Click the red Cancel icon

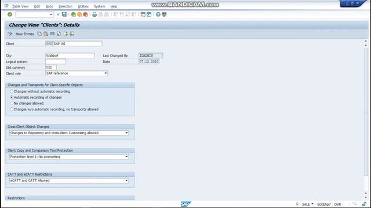[x=85, y=14]
